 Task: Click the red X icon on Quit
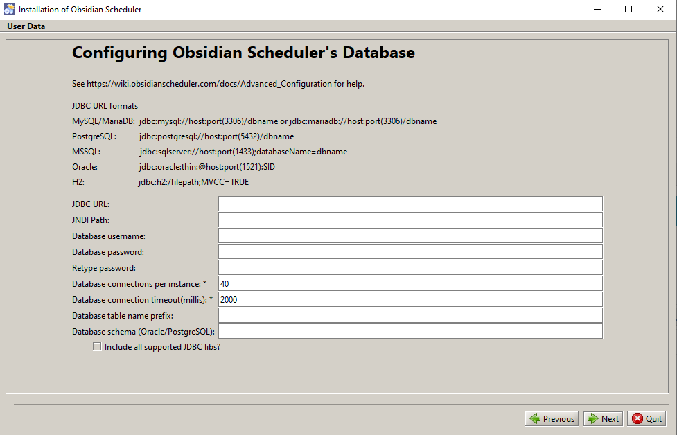click(x=638, y=418)
